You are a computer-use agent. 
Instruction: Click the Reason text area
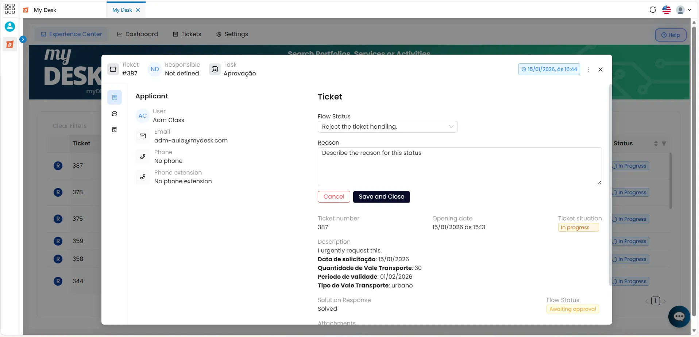coord(460,166)
